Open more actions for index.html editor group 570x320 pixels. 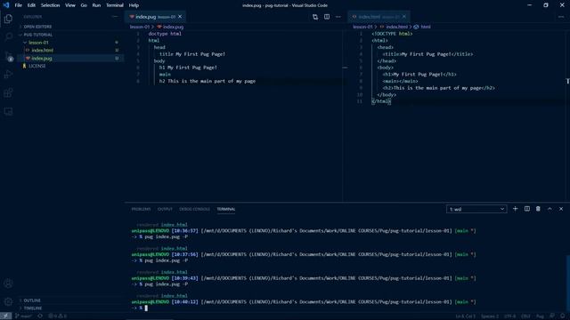[x=561, y=17]
